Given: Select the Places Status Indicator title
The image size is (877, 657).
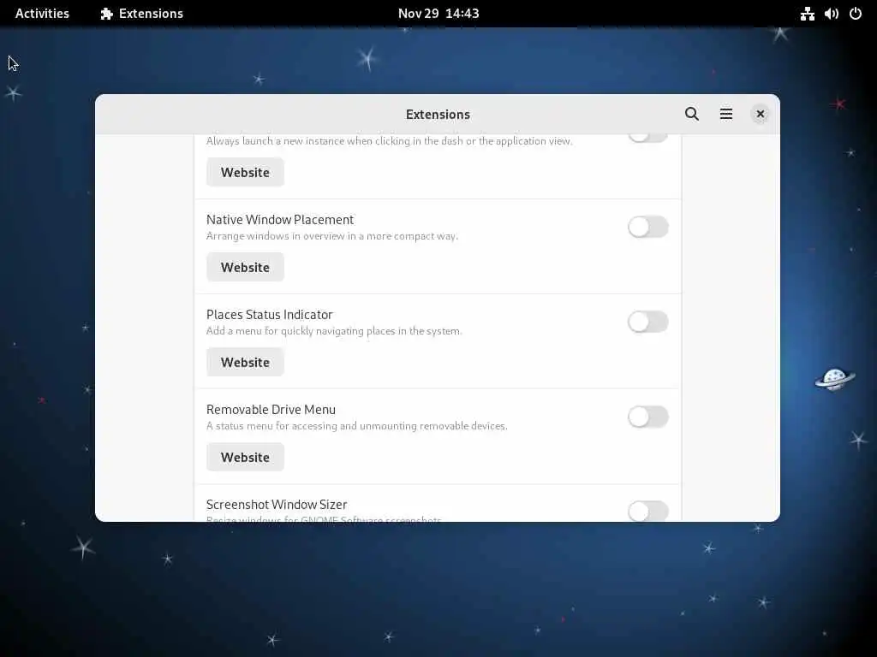Looking at the screenshot, I should click(x=270, y=315).
